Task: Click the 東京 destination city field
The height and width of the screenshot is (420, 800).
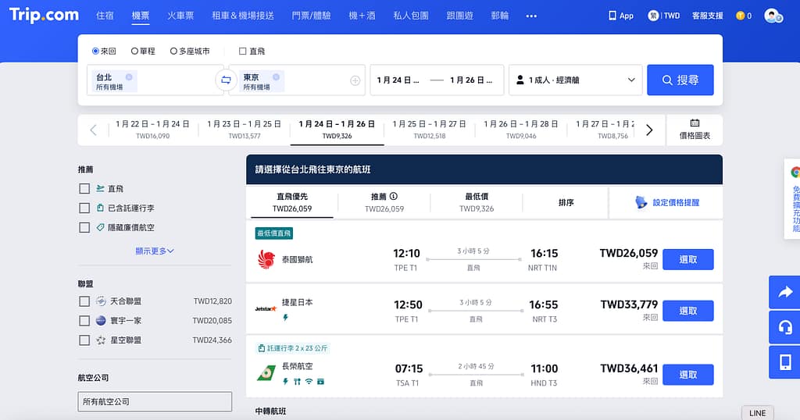Action: 297,80
